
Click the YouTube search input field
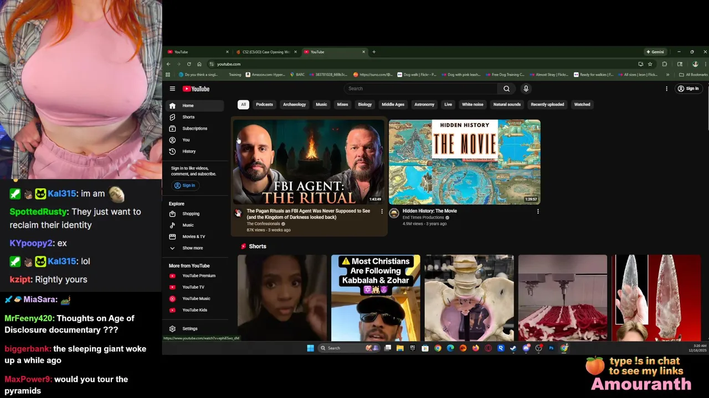coord(421,88)
